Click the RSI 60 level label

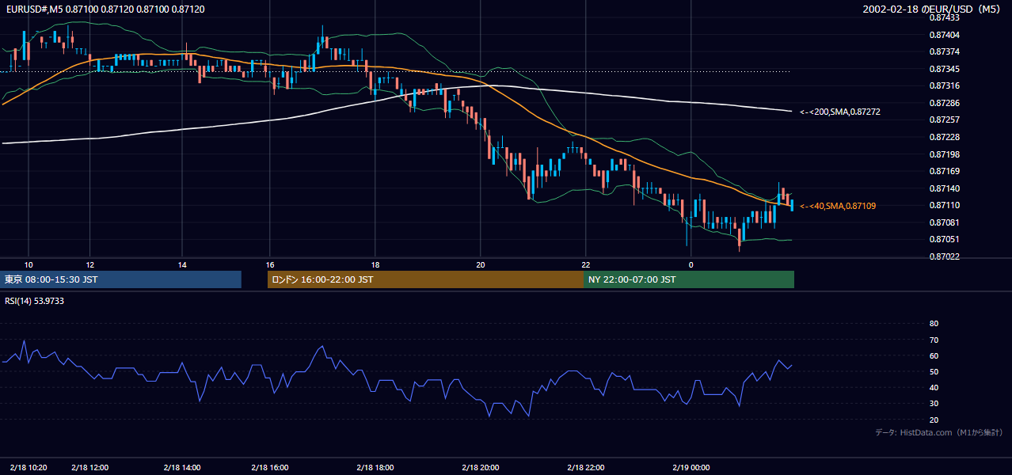pyautogui.click(x=934, y=355)
